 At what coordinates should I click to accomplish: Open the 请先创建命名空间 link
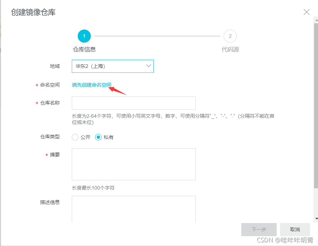91,84
